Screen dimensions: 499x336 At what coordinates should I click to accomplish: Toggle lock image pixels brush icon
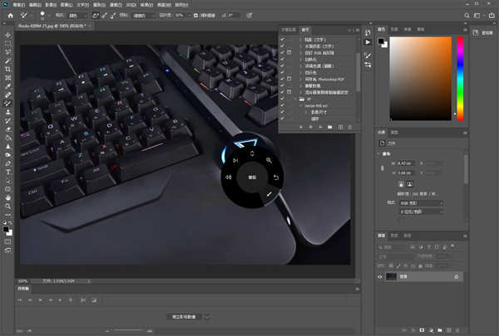398,265
